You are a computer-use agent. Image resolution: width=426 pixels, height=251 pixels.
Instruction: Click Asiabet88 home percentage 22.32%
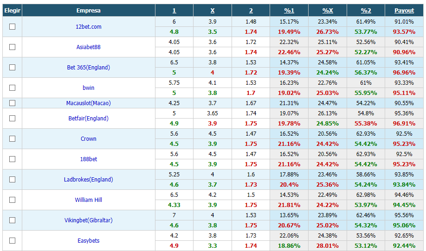(289, 42)
